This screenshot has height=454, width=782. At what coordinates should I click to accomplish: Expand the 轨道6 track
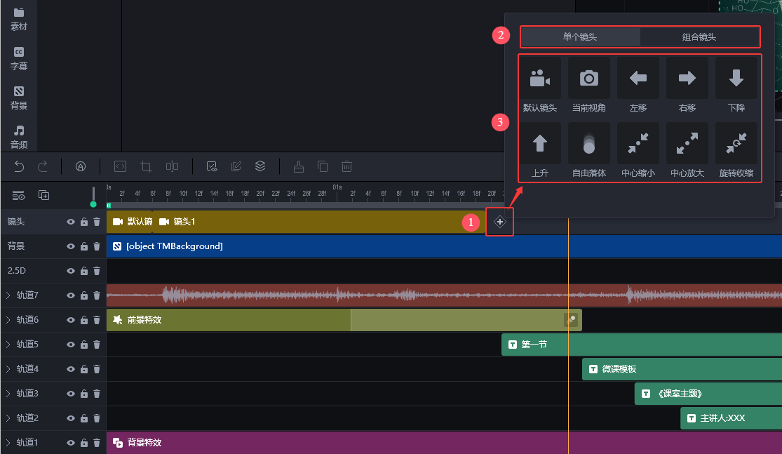[x=8, y=320]
